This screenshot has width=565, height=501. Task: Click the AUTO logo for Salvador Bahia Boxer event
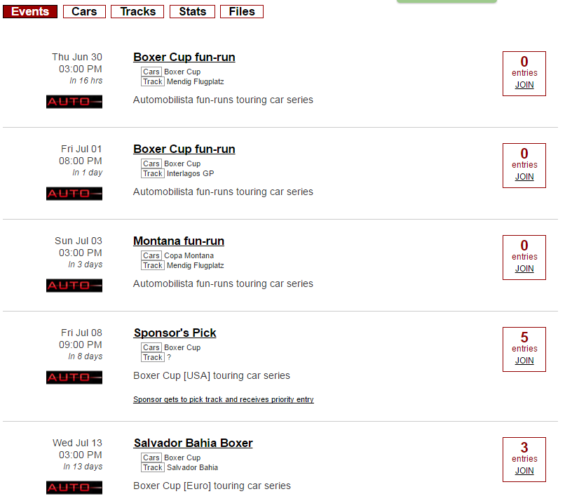coord(74,488)
